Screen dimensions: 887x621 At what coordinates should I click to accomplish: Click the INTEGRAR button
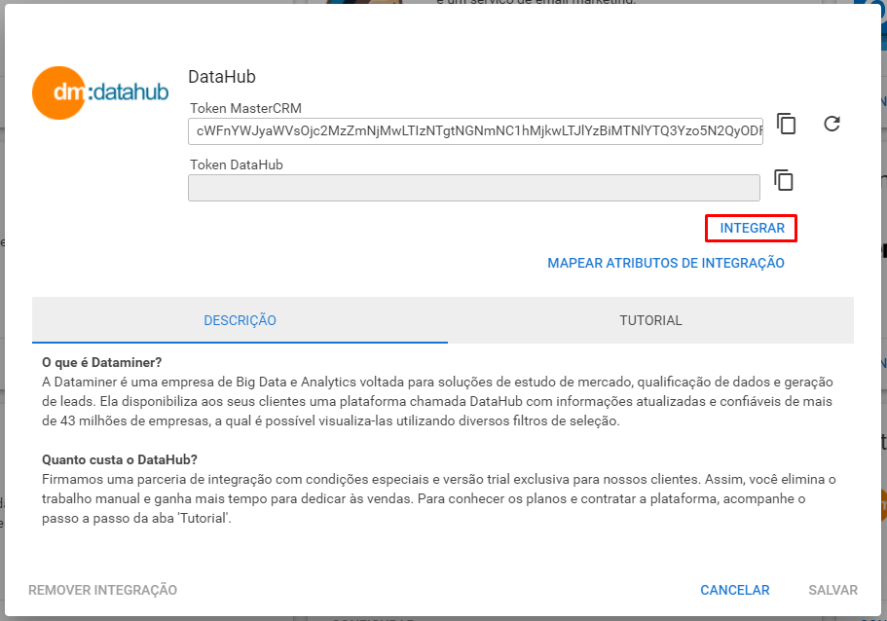click(x=752, y=228)
